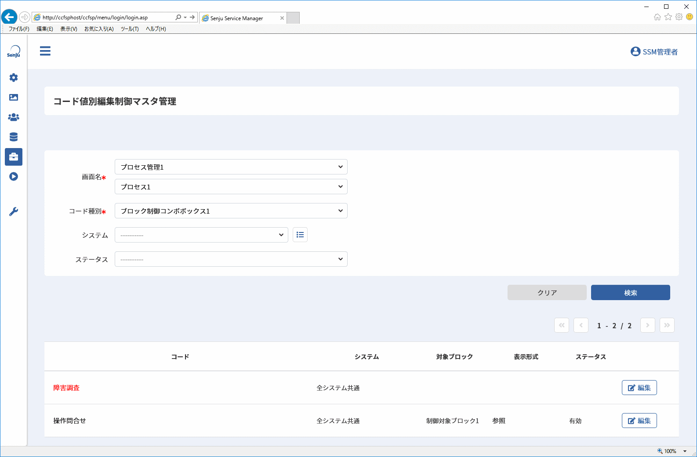Screen dimensions: 697x457
Task: Open the browser zoom level dropdown
Action: coord(685,451)
